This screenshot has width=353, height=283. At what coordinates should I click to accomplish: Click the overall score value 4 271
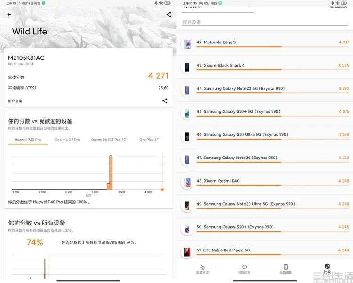pos(158,76)
